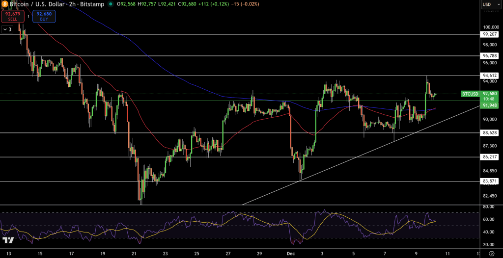Image resolution: width=503 pixels, height=258 pixels.
Task: Select the 83,871 price line label
Action: click(490, 181)
